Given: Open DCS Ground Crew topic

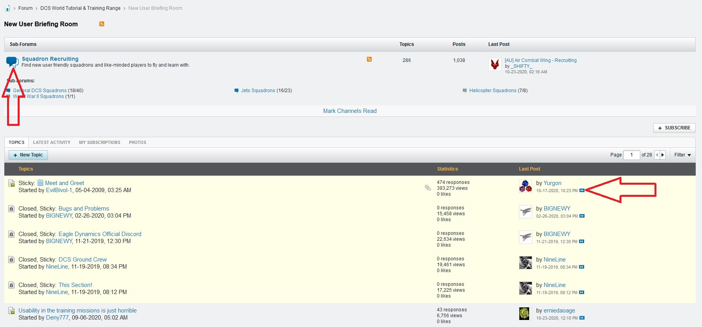Looking at the screenshot, I should coord(82,260).
